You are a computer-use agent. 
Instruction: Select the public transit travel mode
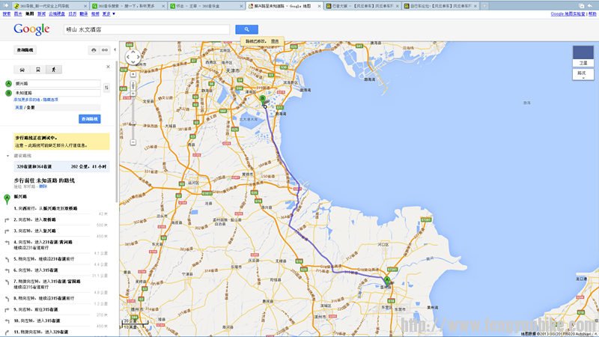(x=38, y=69)
